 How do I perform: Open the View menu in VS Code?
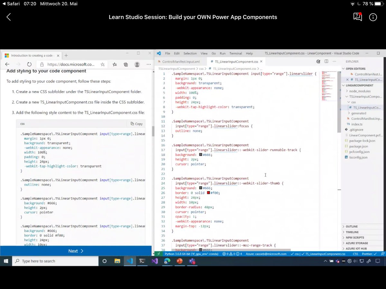coord(204,53)
